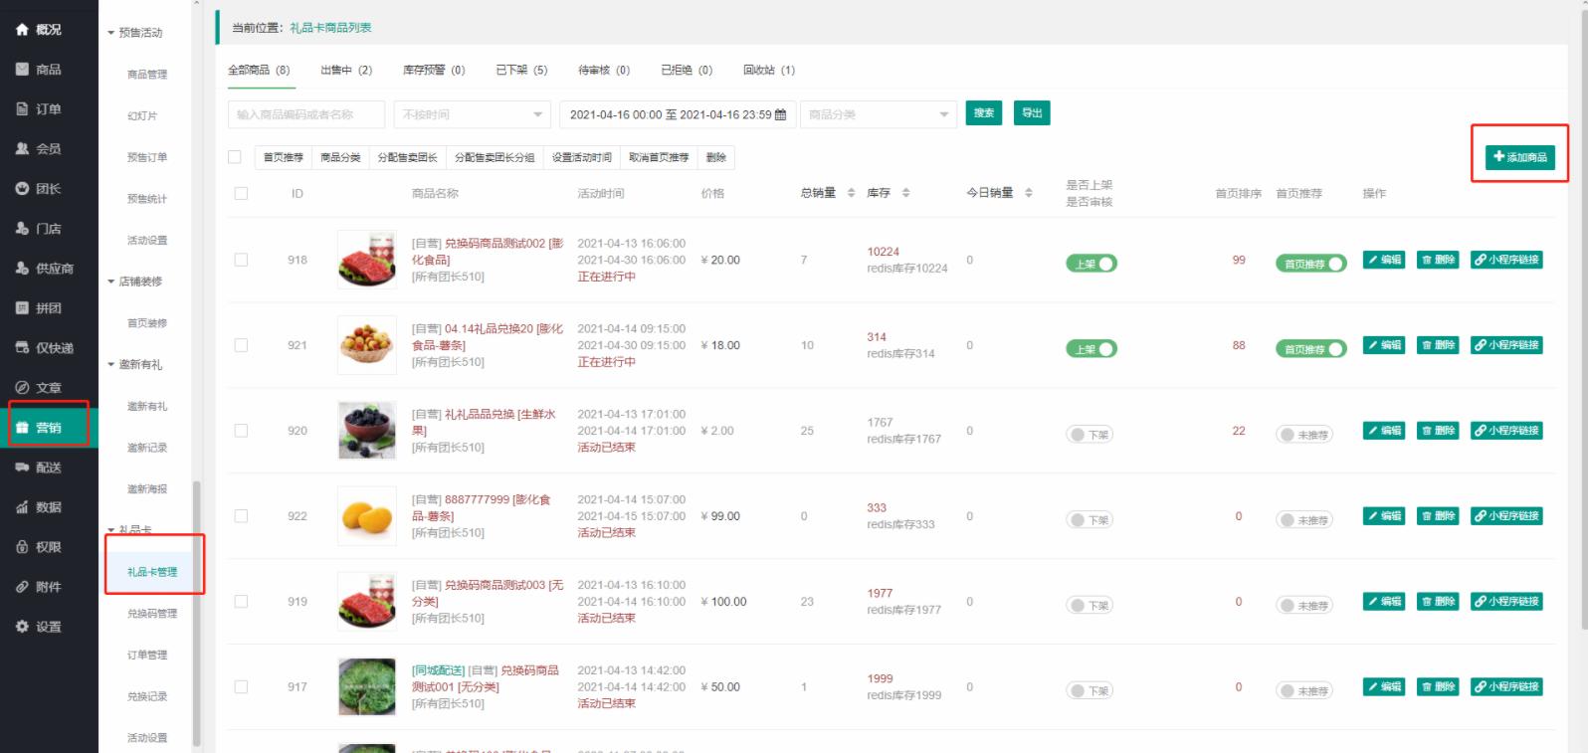Open the 会员 members icon in sidebar
This screenshot has height=753, width=1588.
[22, 149]
